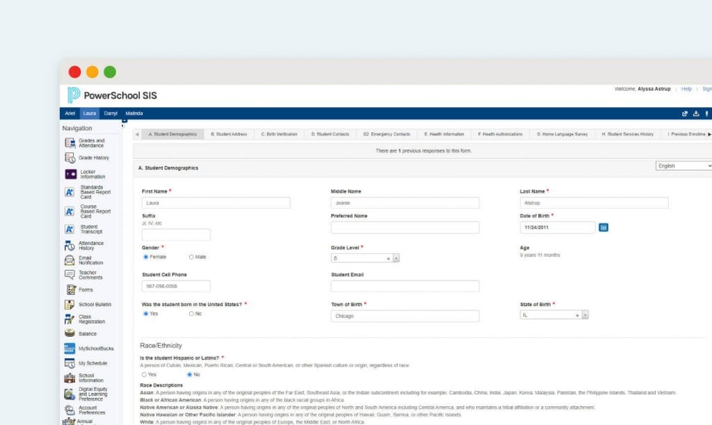Open the State of Birth dropdown
712x425 pixels.
(585, 314)
